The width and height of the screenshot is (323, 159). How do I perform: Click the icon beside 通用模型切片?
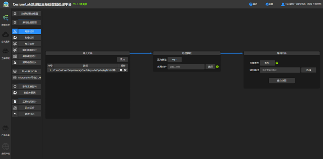(x=15, y=62)
